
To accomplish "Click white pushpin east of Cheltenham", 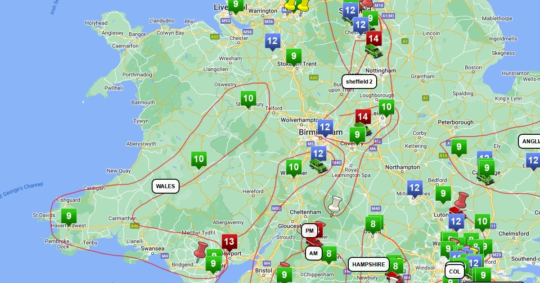I will [335, 206].
